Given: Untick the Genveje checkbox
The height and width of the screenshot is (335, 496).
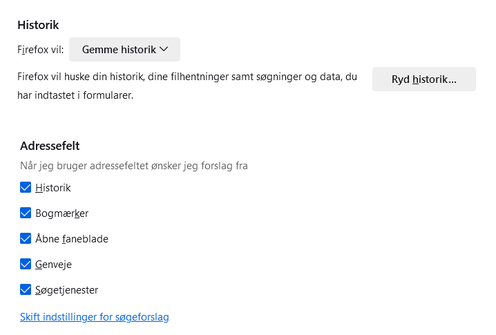Looking at the screenshot, I should click(x=26, y=264).
